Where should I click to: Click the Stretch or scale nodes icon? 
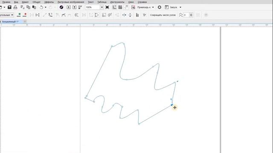[104, 15]
